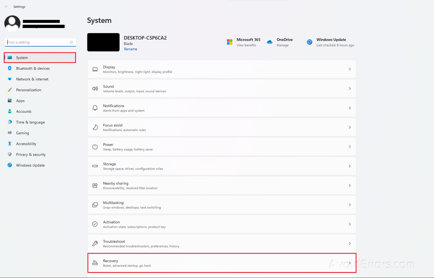Open View benefits under Microsoft 365
Viewport: 434px width, 278px height.
point(247,45)
